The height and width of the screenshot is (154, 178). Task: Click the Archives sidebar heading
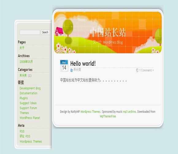pyautogui.click(x=24, y=56)
